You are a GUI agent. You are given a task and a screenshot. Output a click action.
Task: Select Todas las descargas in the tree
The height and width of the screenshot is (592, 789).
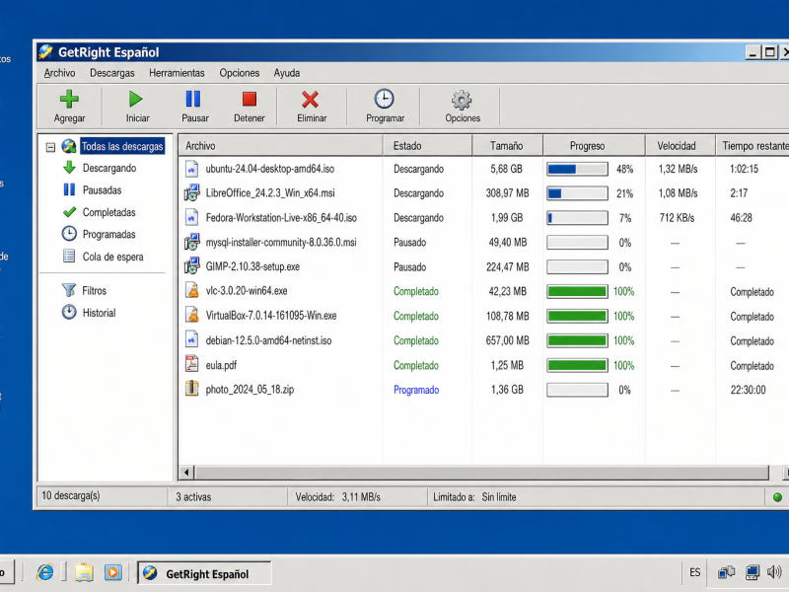coord(122,146)
